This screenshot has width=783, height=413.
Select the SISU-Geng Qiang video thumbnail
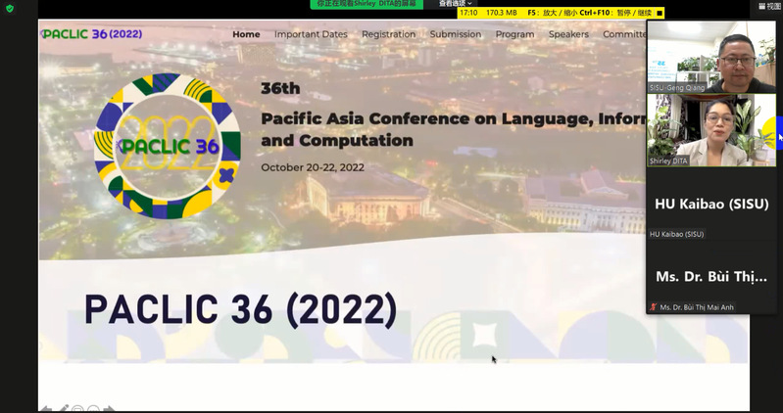coord(710,57)
